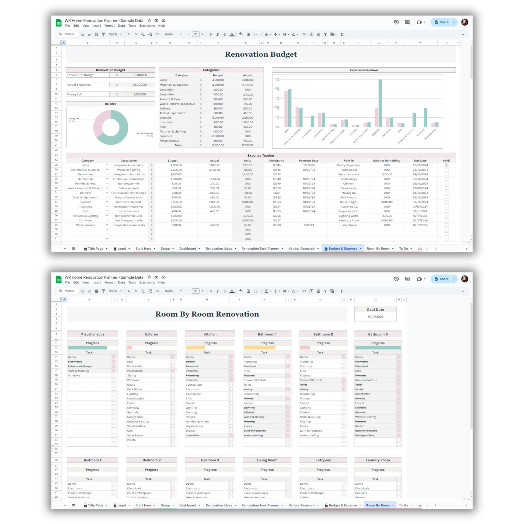
Task: Tick the Roof task checkbox under Exterior
Action: pos(173,362)
